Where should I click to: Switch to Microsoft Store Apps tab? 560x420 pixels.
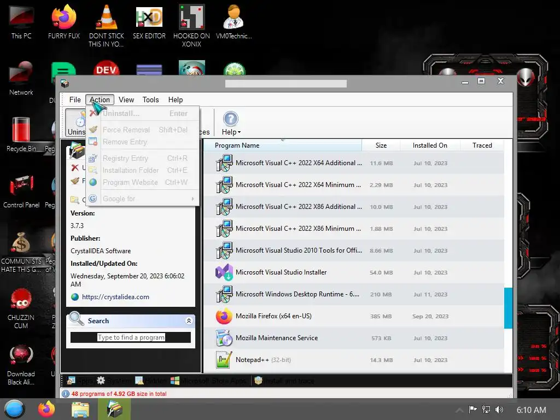pyautogui.click(x=208, y=381)
